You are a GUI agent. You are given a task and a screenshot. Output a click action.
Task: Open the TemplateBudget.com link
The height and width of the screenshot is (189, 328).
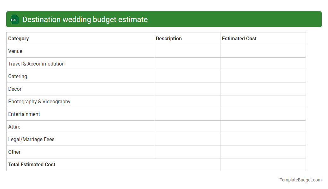[301, 180]
